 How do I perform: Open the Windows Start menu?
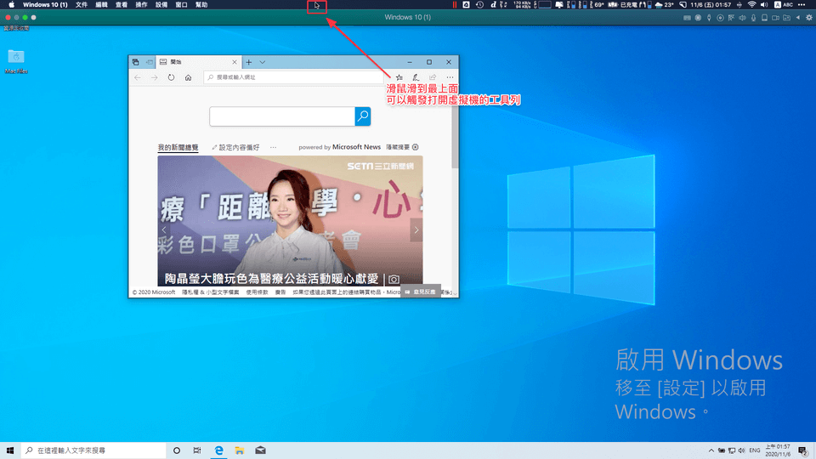tap(10, 450)
